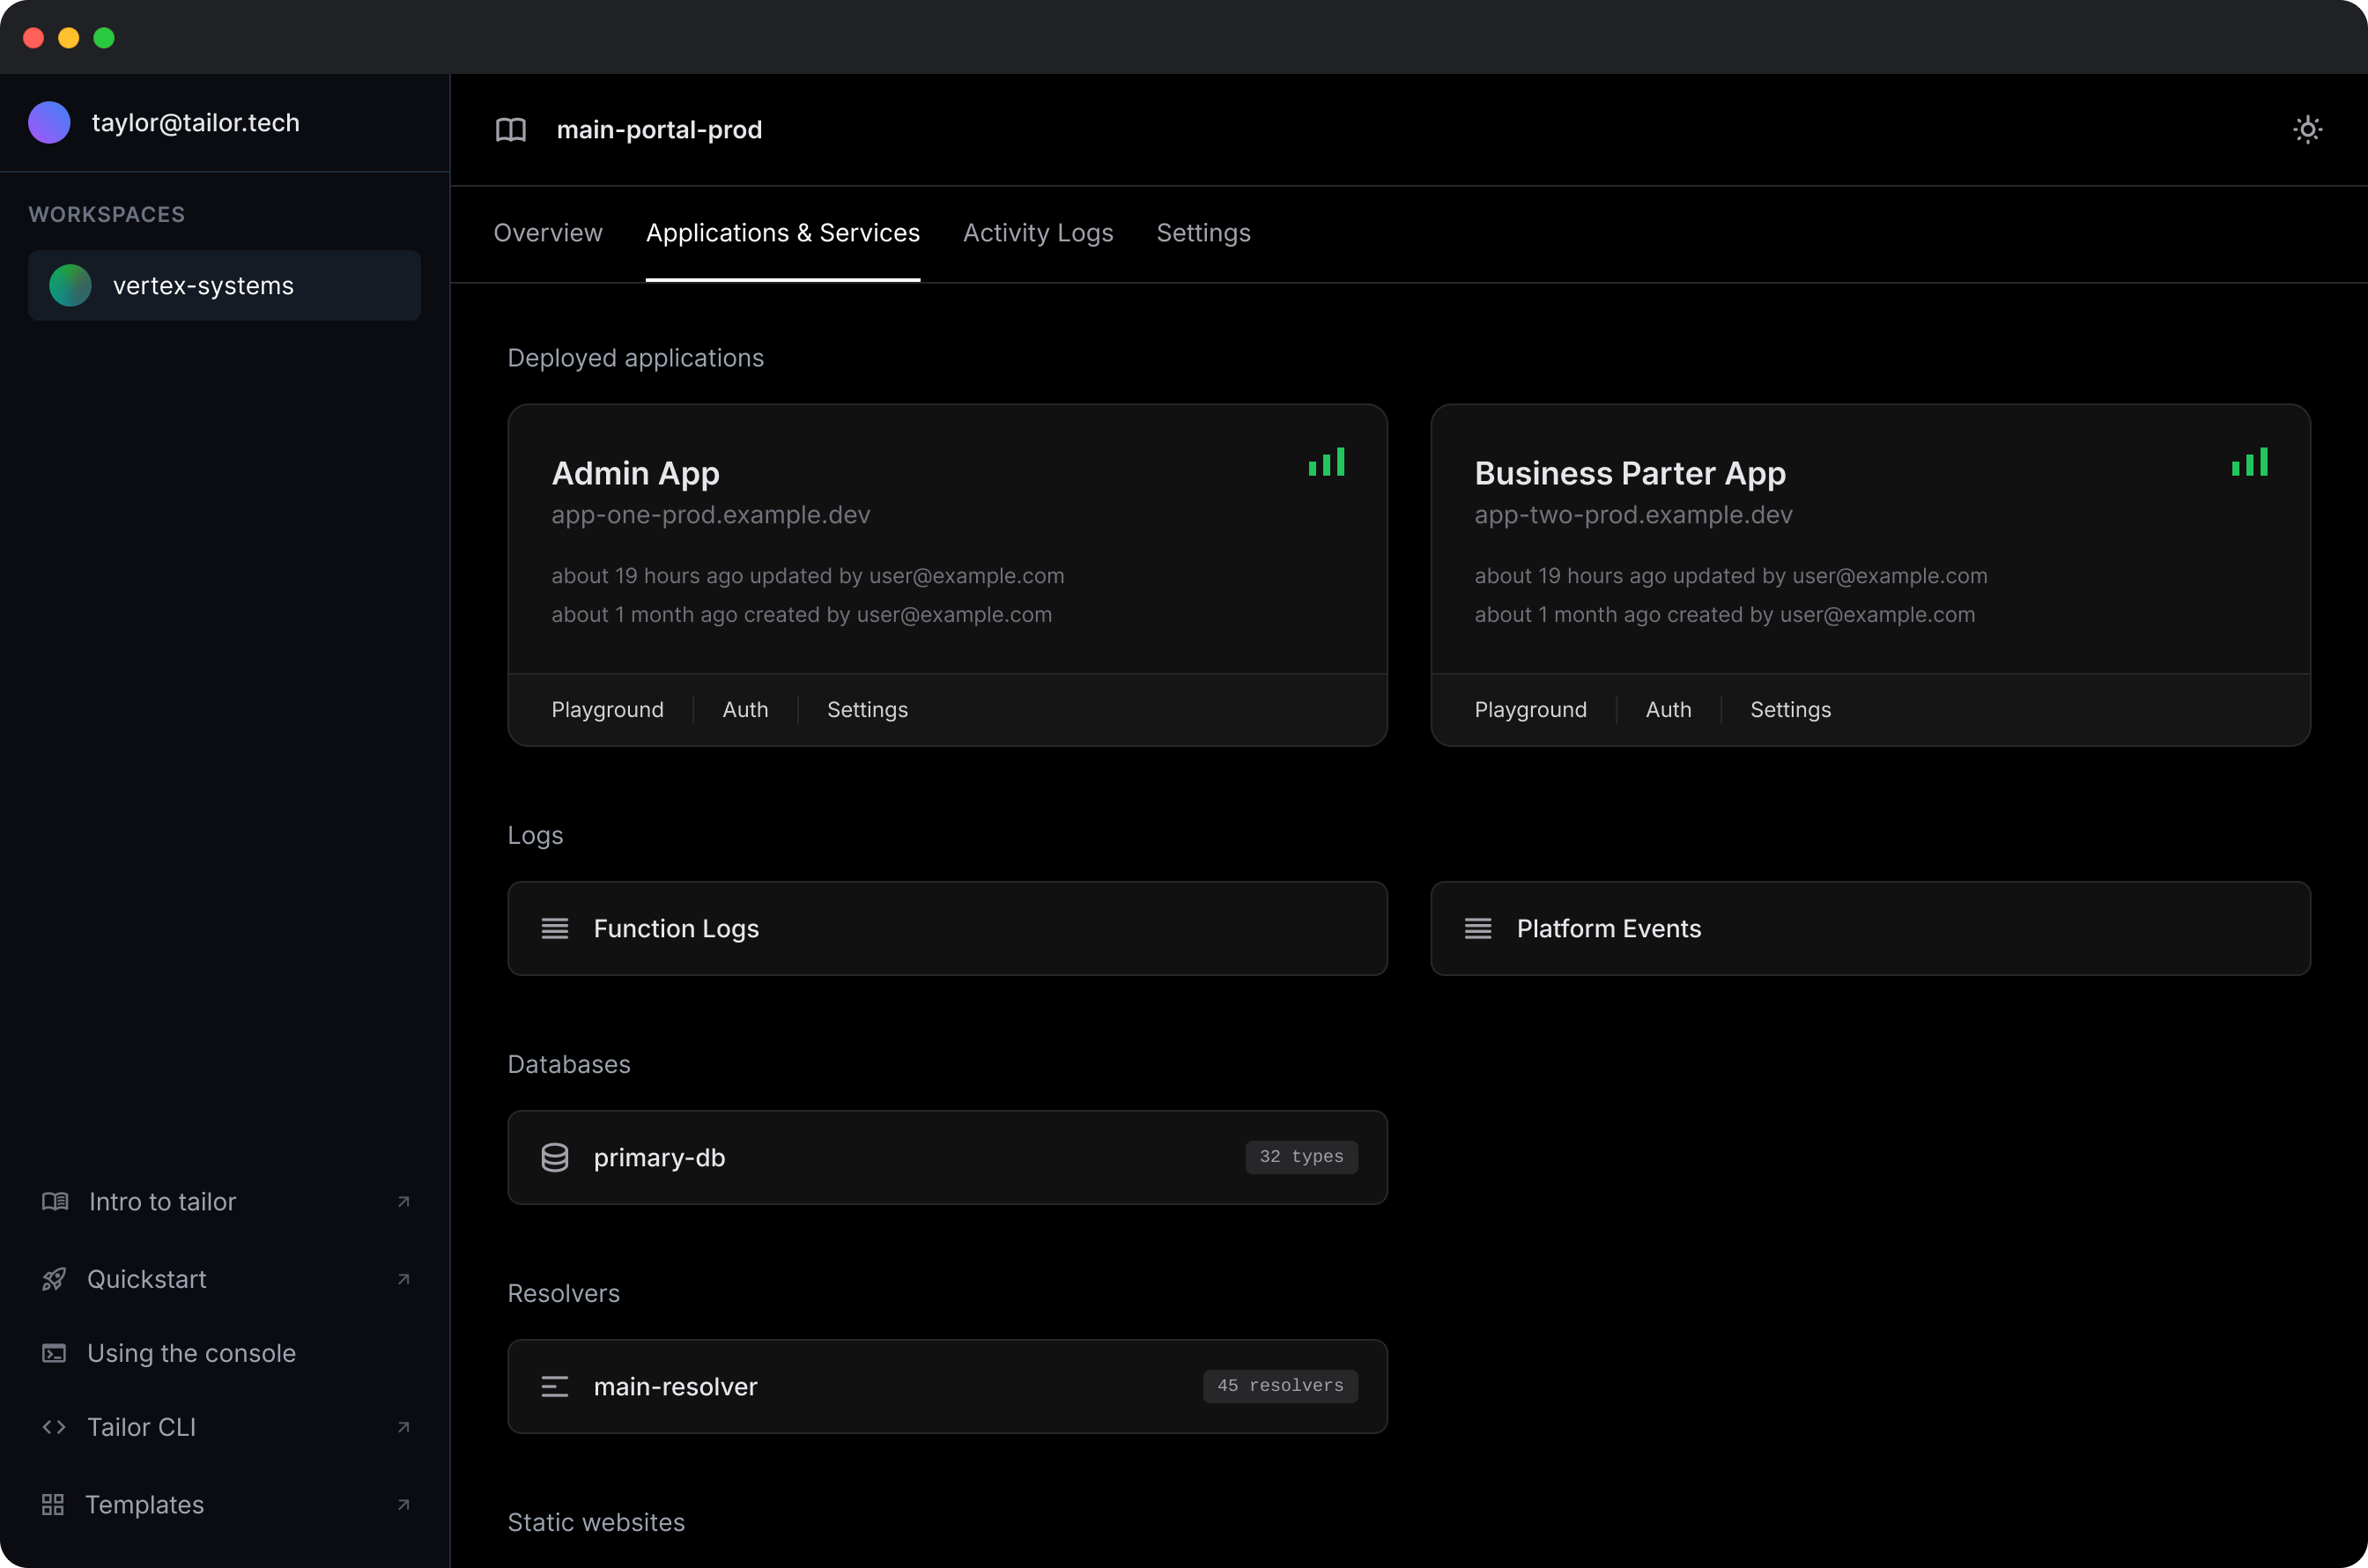Open the Settings tab in top navigation
This screenshot has height=1568, width=2368.
click(1203, 233)
